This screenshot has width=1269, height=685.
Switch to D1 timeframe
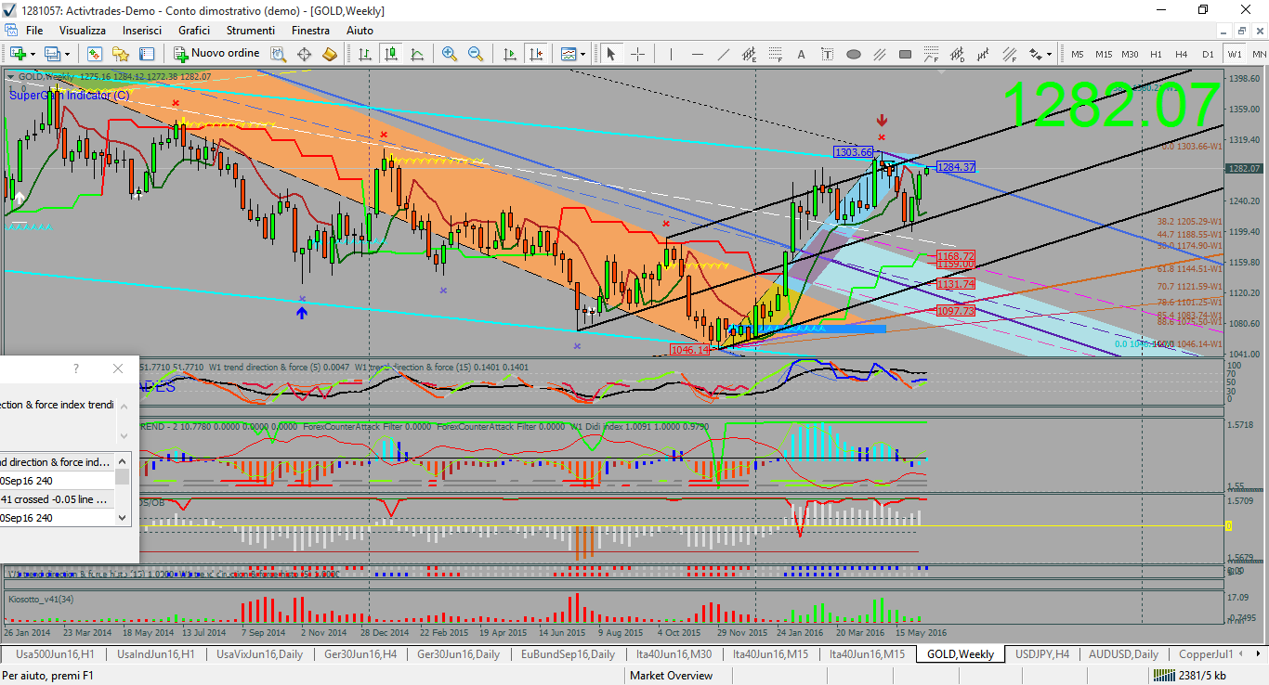pos(1208,54)
